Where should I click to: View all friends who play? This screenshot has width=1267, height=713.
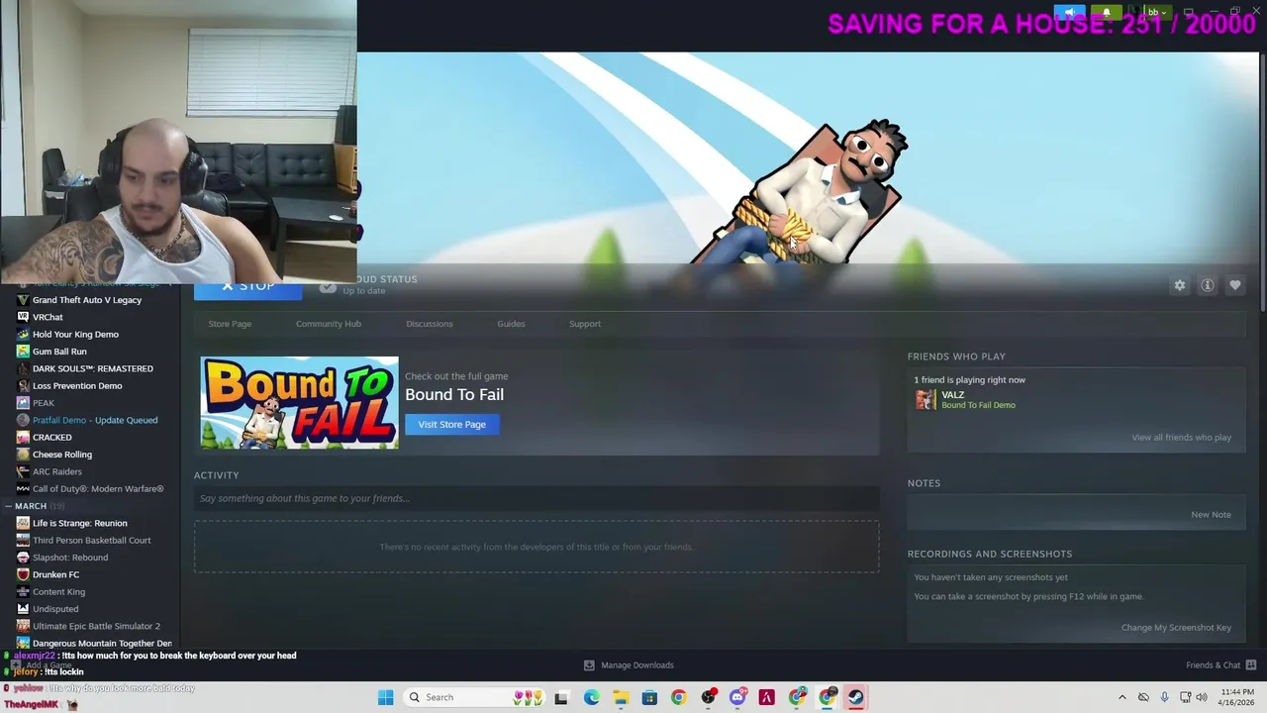1182,438
